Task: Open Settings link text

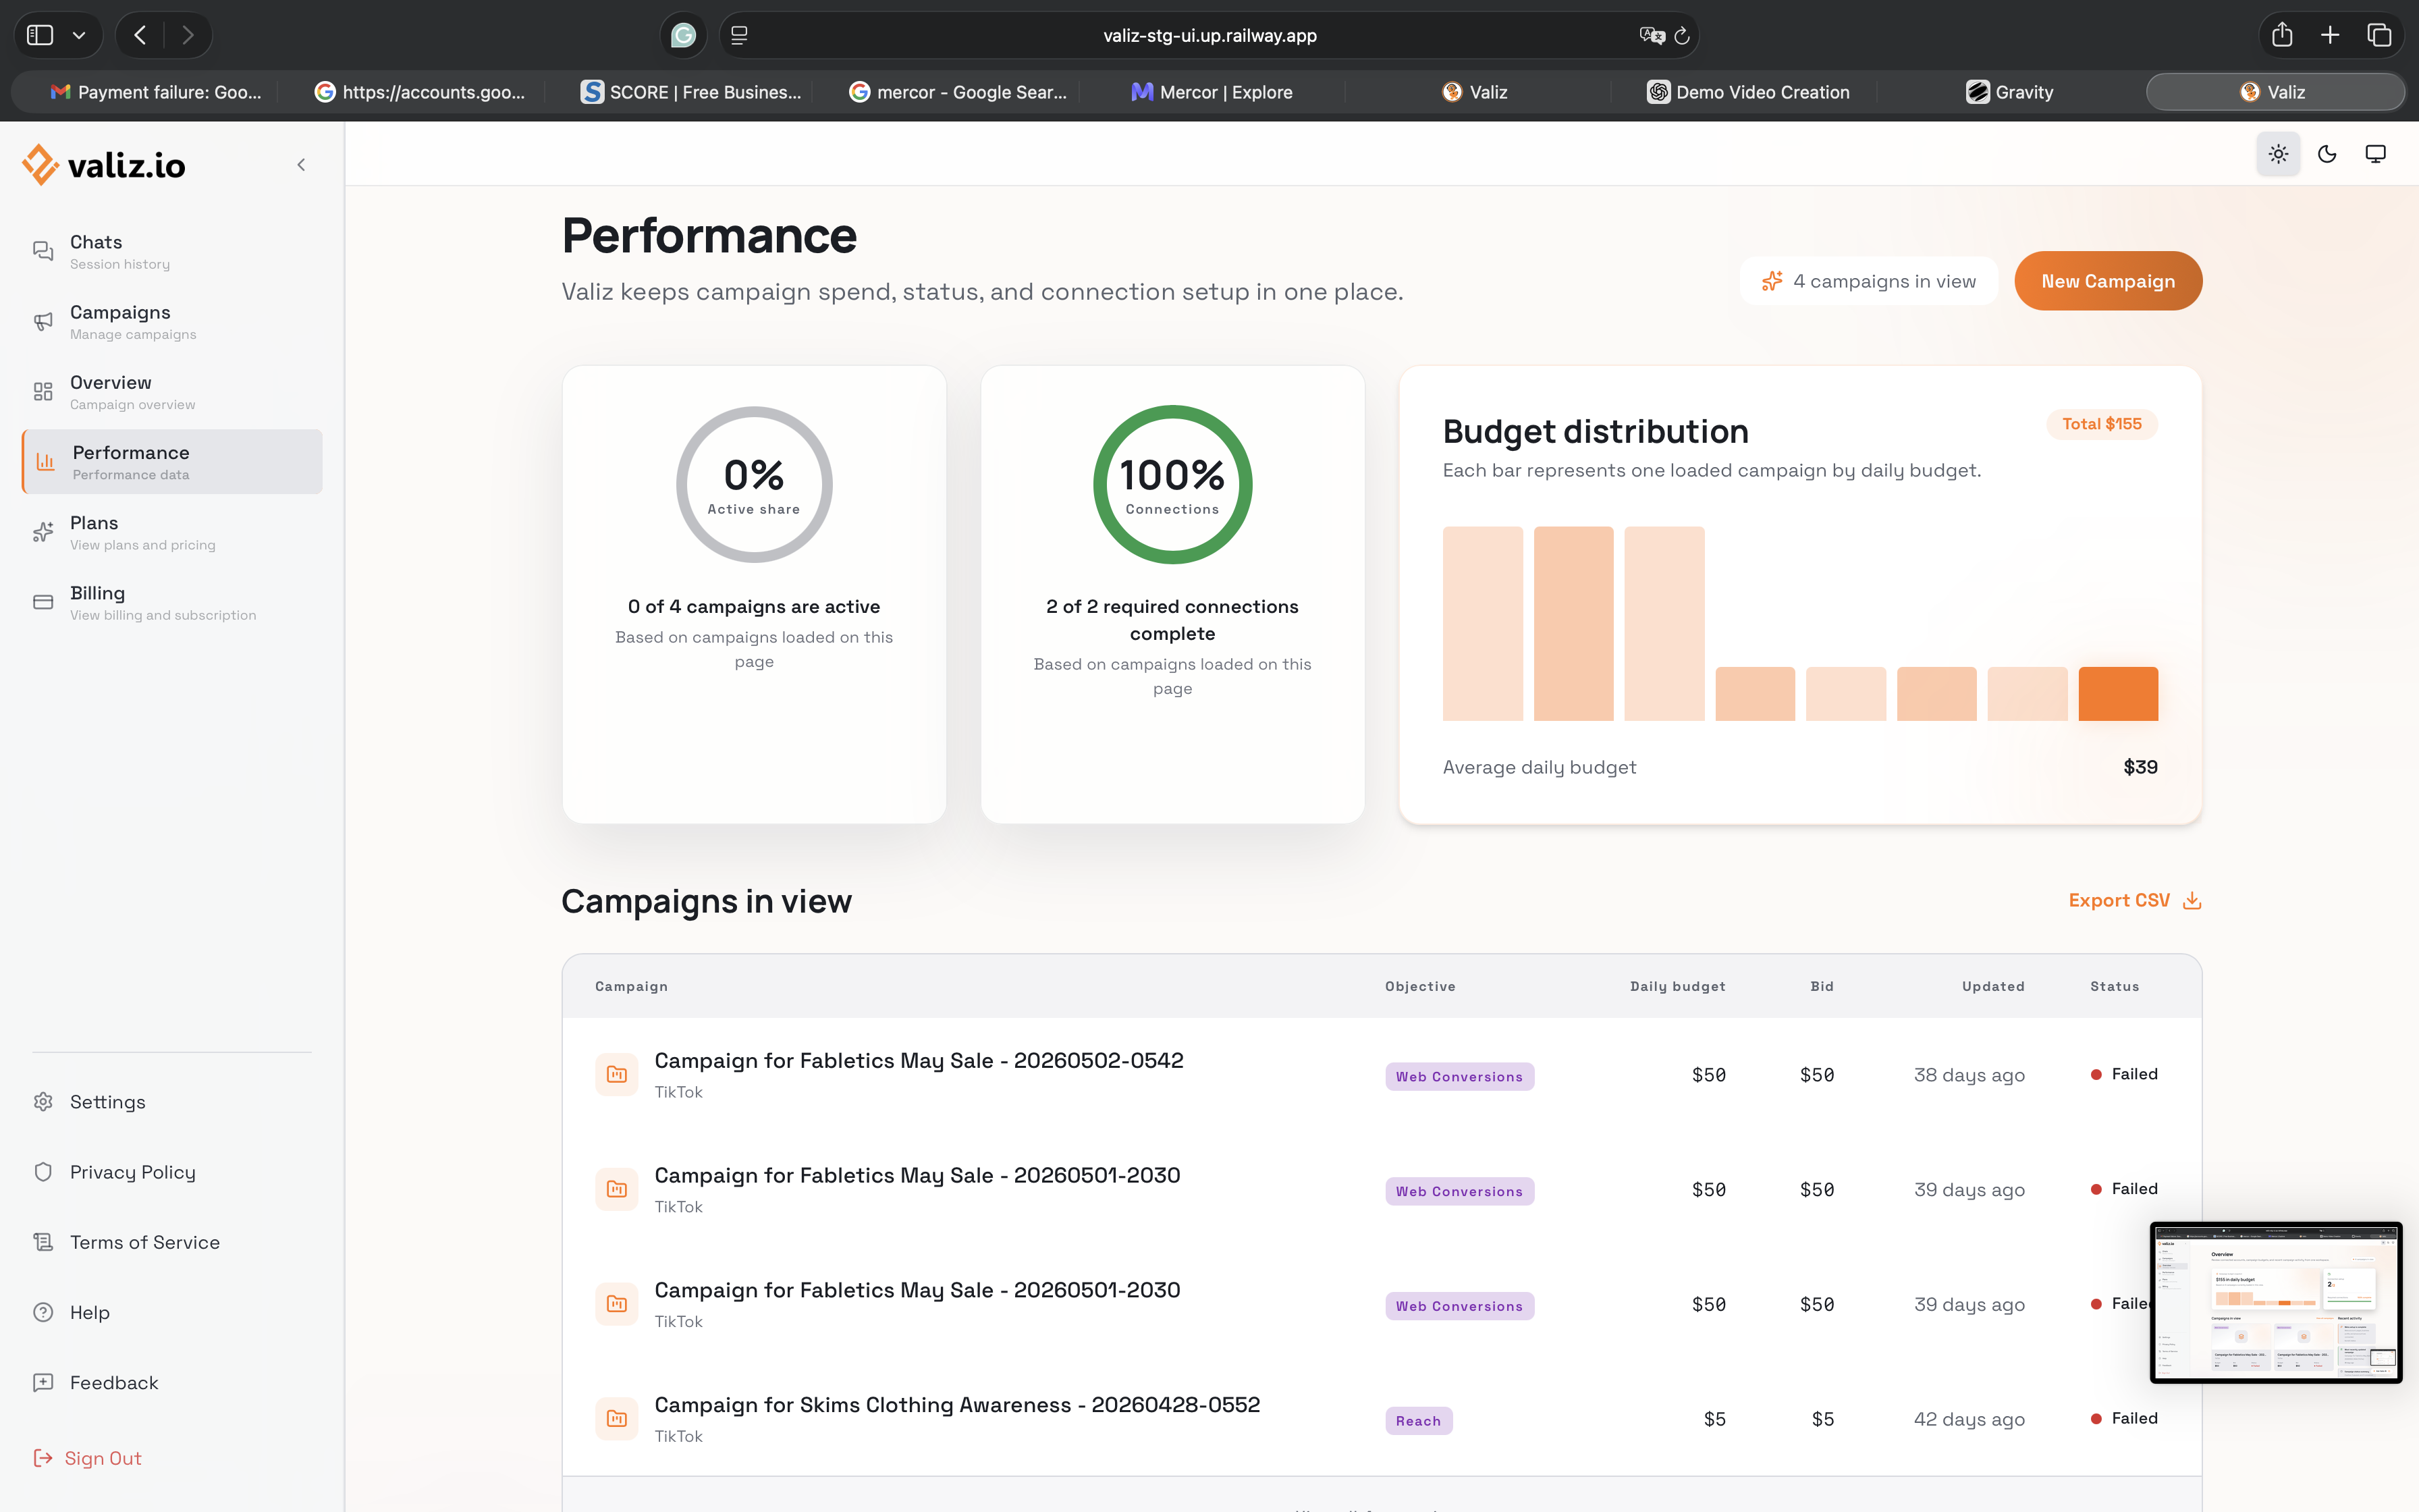Action: 108,1102
